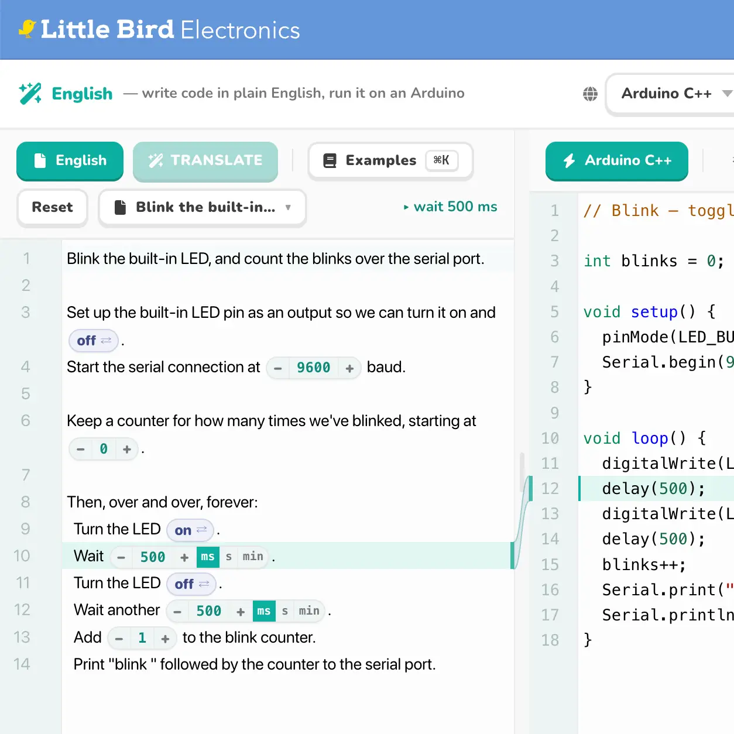Increase the Add 1 counter increment
The image size is (734, 734).
click(165, 639)
